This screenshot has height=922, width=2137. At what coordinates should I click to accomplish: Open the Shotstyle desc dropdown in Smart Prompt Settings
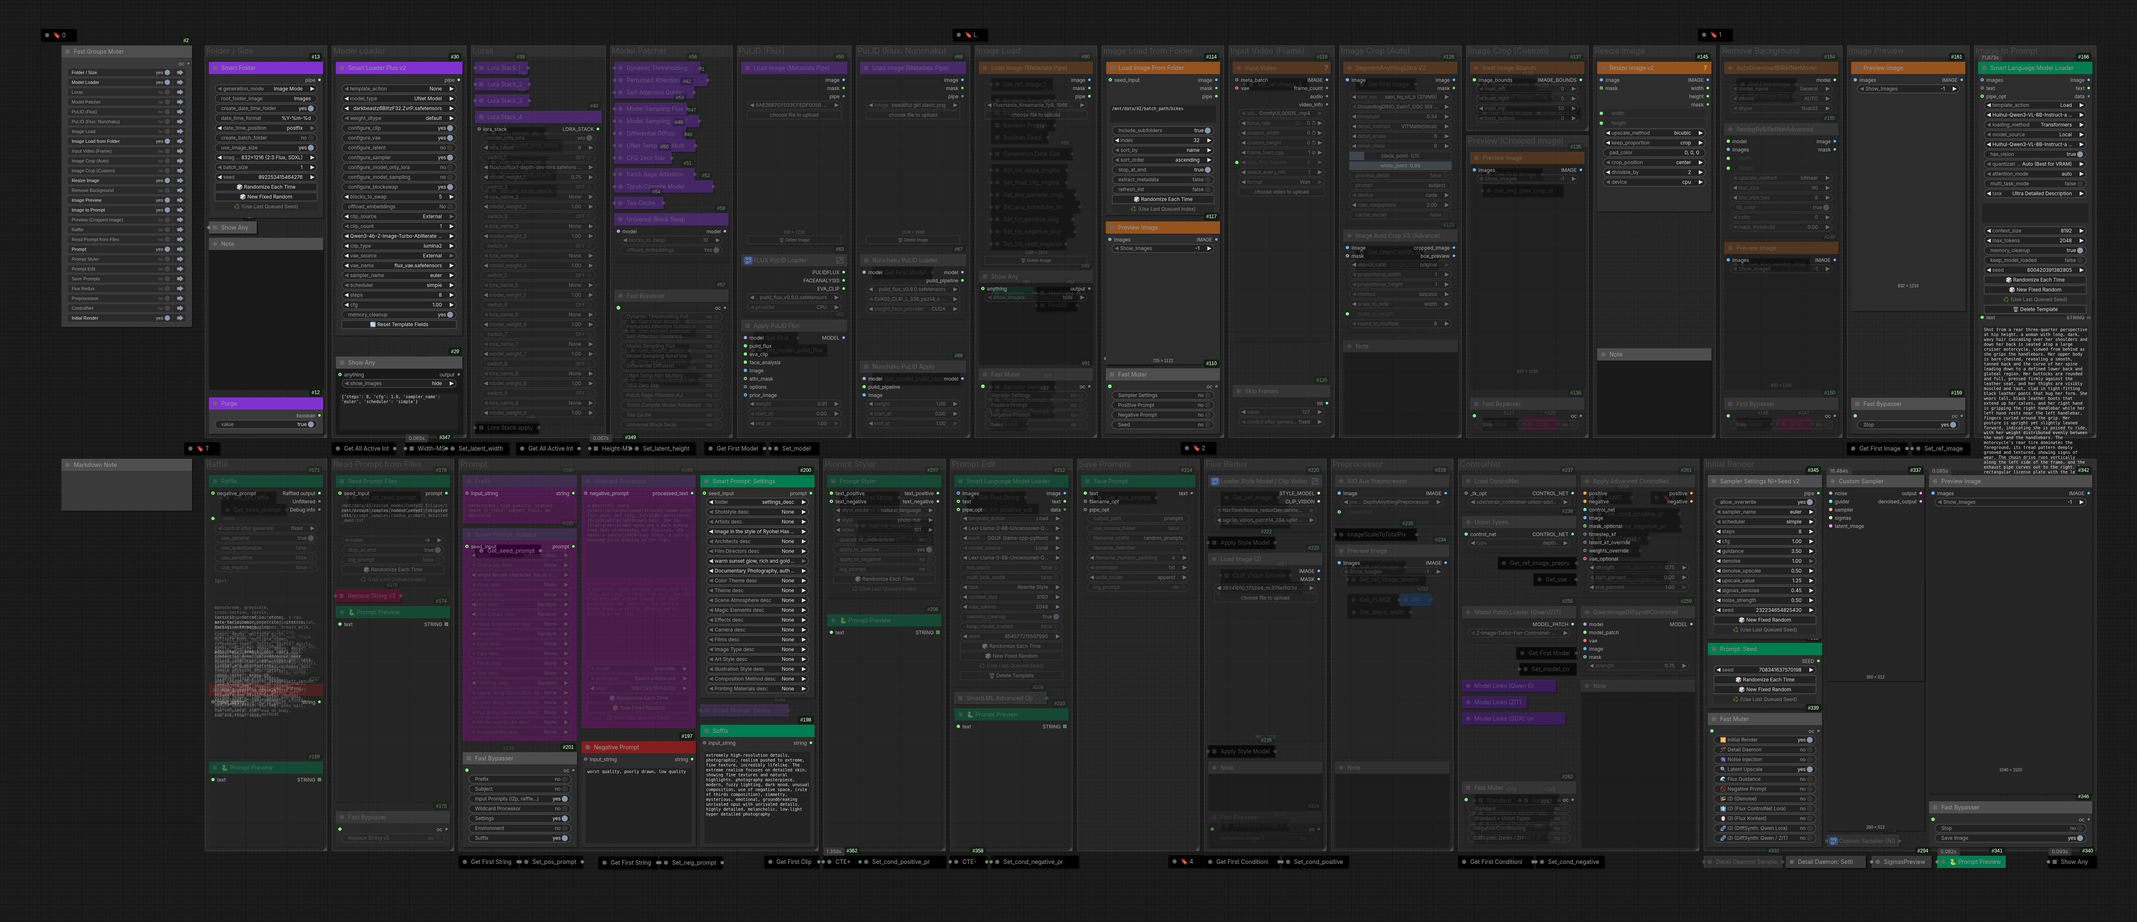[x=757, y=512]
